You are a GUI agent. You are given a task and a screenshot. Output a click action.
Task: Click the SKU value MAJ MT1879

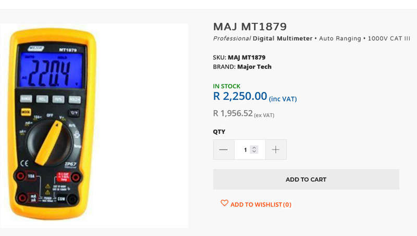click(247, 58)
